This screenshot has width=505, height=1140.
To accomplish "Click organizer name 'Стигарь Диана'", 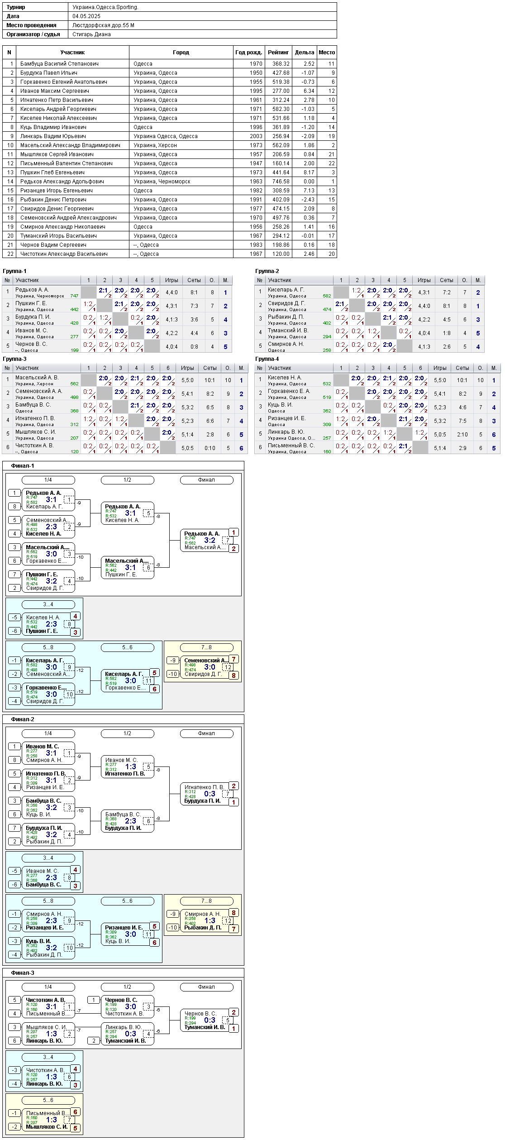I will 91,34.
